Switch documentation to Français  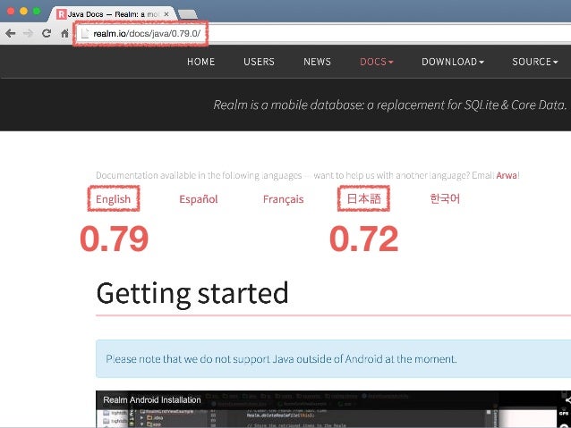pos(284,199)
